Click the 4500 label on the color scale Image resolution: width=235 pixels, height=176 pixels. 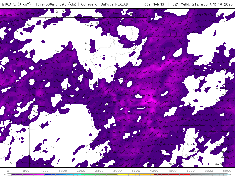point(172,171)
